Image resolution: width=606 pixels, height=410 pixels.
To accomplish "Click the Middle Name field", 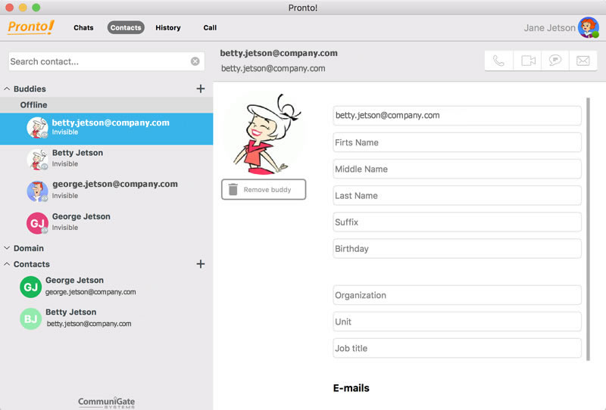I will (x=457, y=169).
